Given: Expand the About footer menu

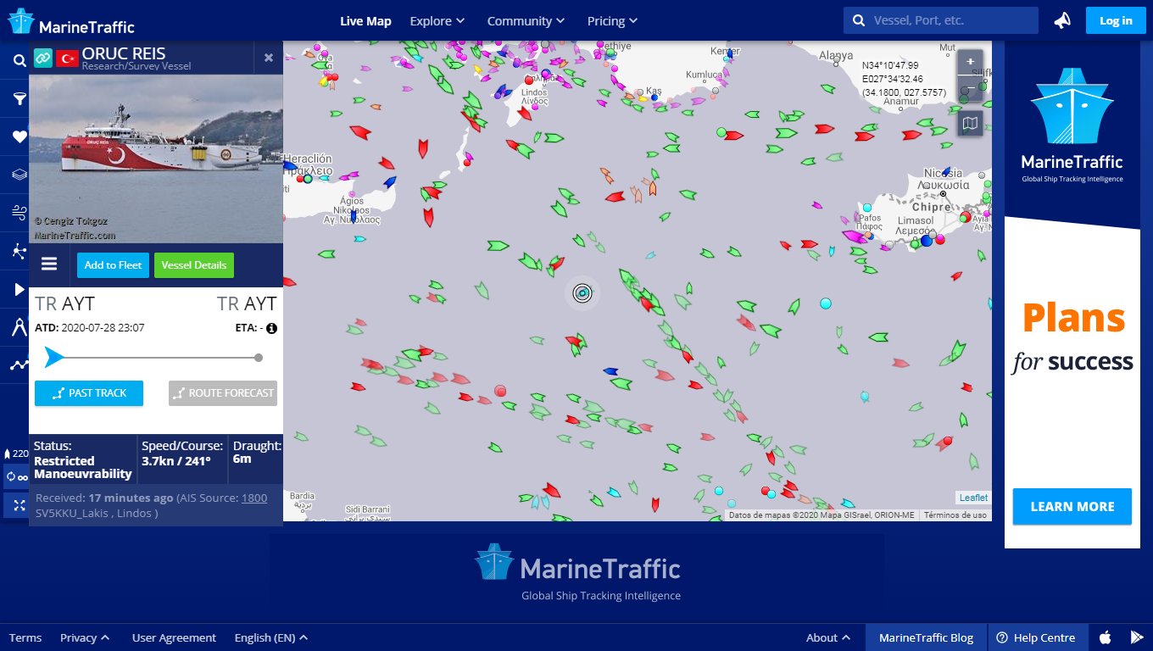Looking at the screenshot, I should pos(828,637).
